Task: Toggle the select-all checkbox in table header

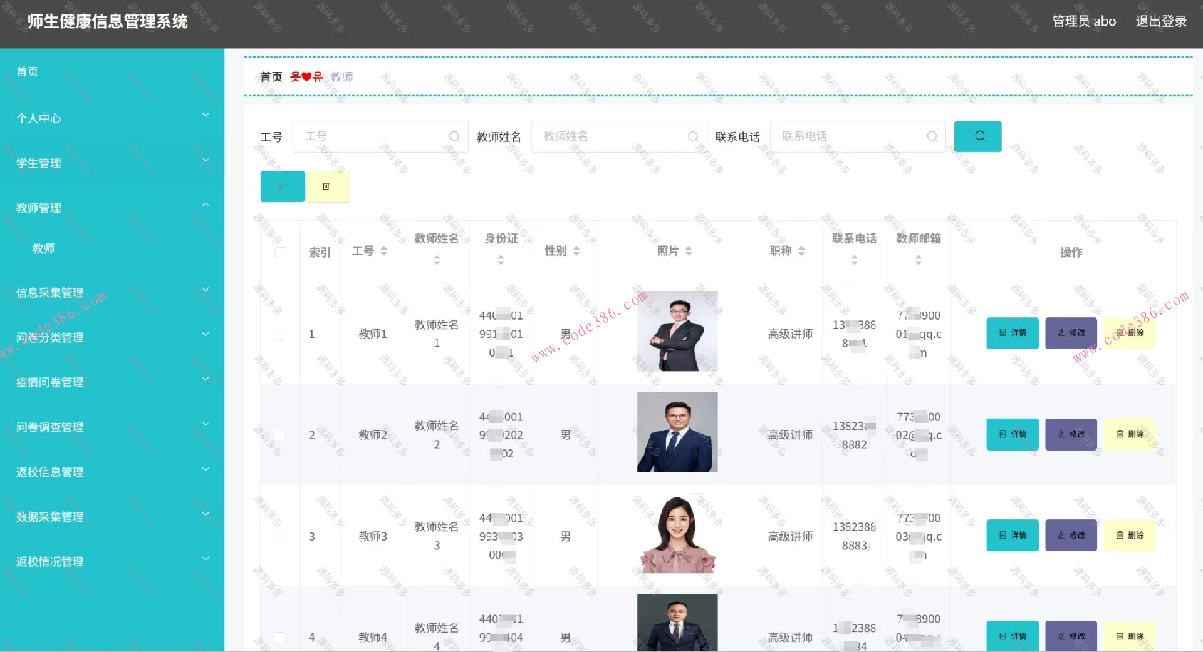Action: pyautogui.click(x=280, y=253)
